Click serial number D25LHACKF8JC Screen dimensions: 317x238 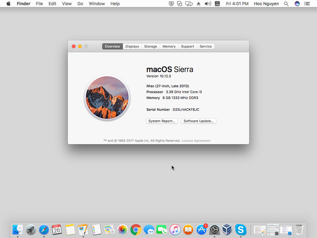pyautogui.click(x=186, y=109)
